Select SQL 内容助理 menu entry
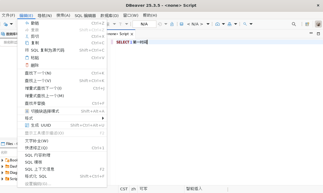Screen dimensions: 323x193 62,155
